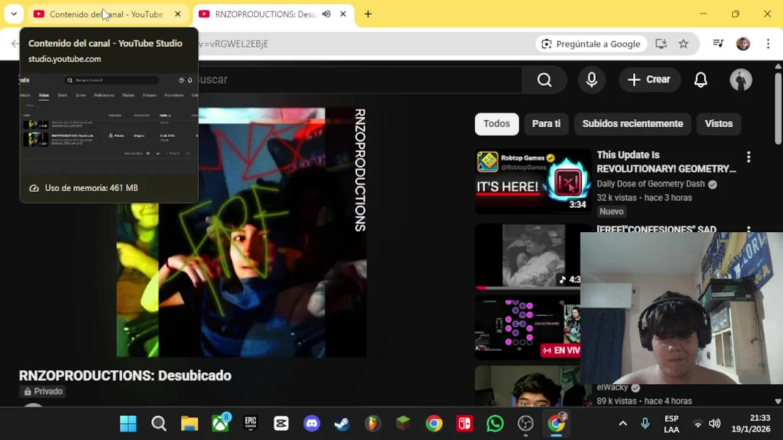Show hidden system tray icons chevron
Image resolution: width=783 pixels, height=440 pixels.
(623, 424)
